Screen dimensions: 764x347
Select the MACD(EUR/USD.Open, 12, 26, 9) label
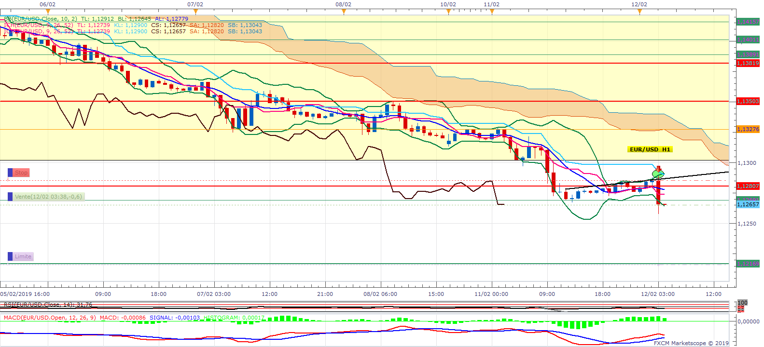[x=50, y=318]
